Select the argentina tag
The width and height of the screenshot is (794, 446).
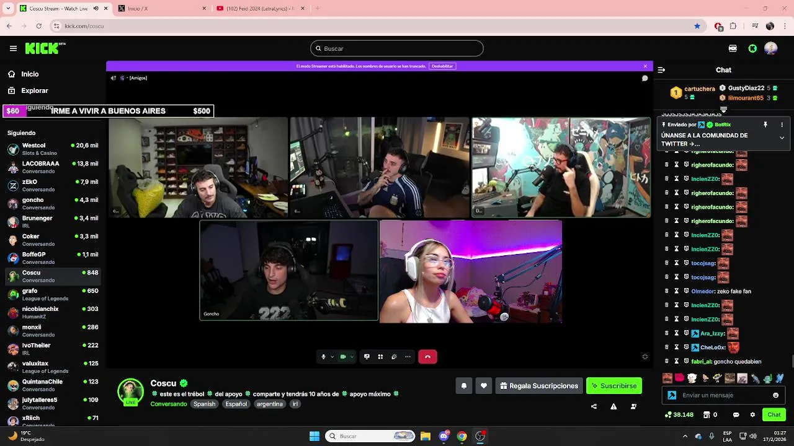(270, 404)
